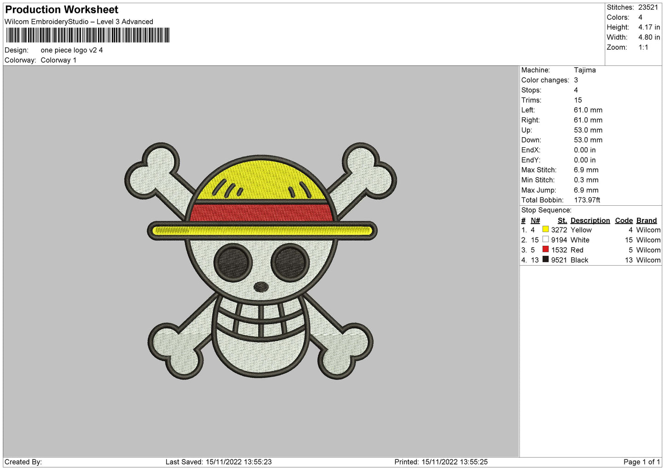
Task: Click stitch count 9521 in Black row
Action: point(559,261)
